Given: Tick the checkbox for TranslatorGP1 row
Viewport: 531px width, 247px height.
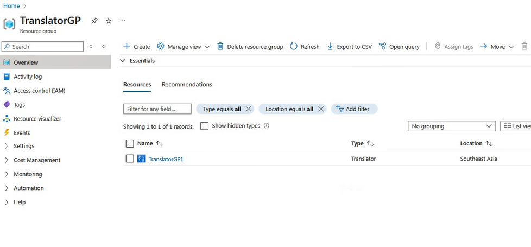Looking at the screenshot, I should coord(130,159).
